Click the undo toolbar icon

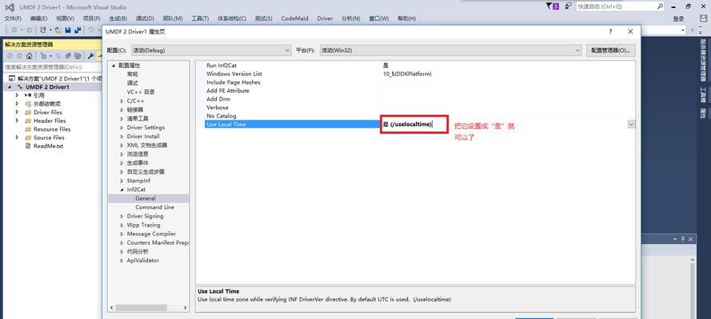coord(90,30)
